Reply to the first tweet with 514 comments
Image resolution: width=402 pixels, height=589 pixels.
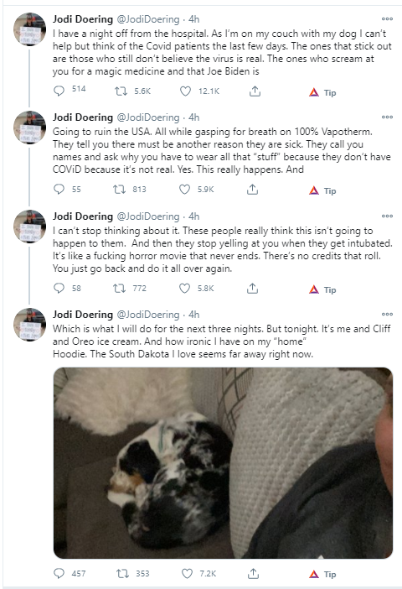tap(59, 91)
